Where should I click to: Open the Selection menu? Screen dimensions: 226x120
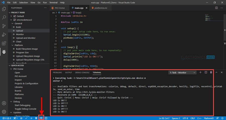(24, 3)
